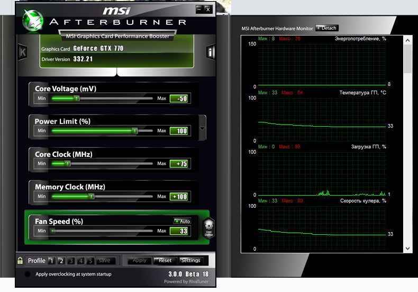Image resolution: width=418 pixels, height=292 pixels.
Task: Select profile slot 4
Action: tap(81, 261)
